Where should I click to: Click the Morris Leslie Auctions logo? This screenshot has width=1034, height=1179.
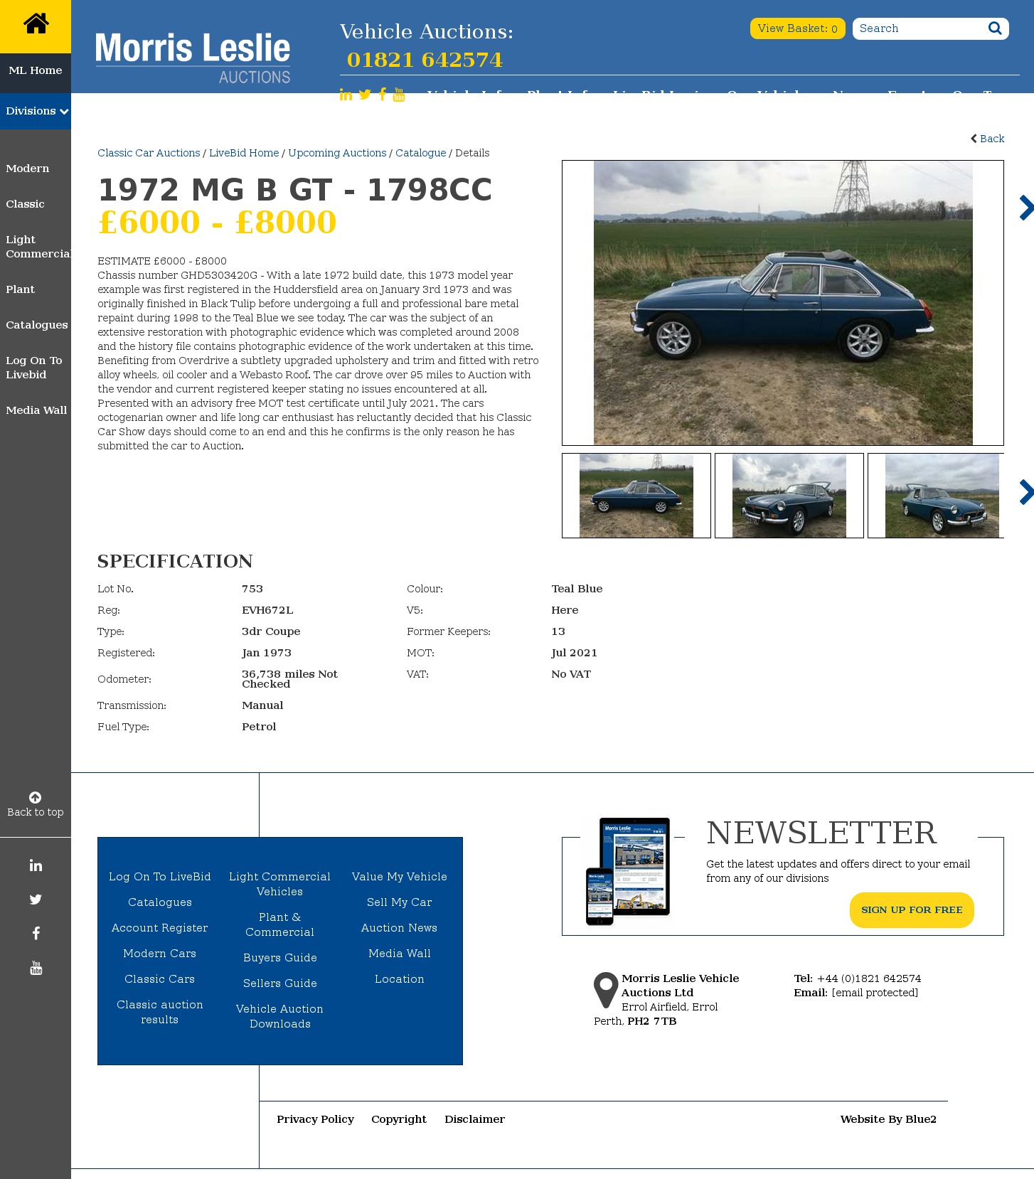(x=193, y=58)
